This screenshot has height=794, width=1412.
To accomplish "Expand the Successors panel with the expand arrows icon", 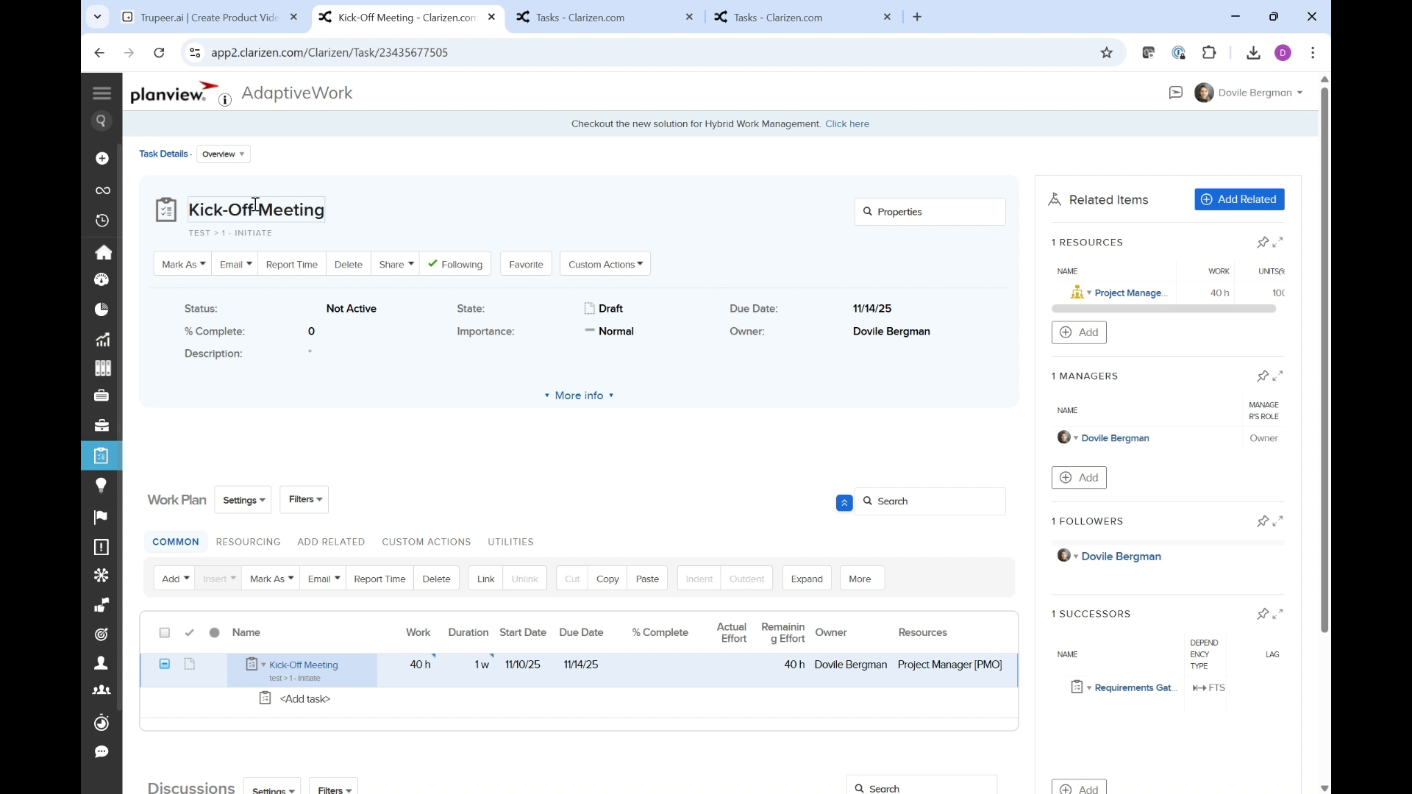I will 1280,614.
